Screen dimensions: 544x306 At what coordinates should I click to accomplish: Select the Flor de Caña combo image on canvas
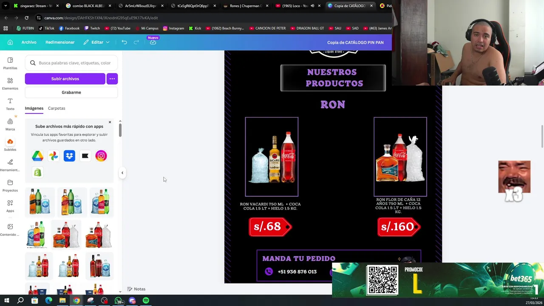click(400, 157)
